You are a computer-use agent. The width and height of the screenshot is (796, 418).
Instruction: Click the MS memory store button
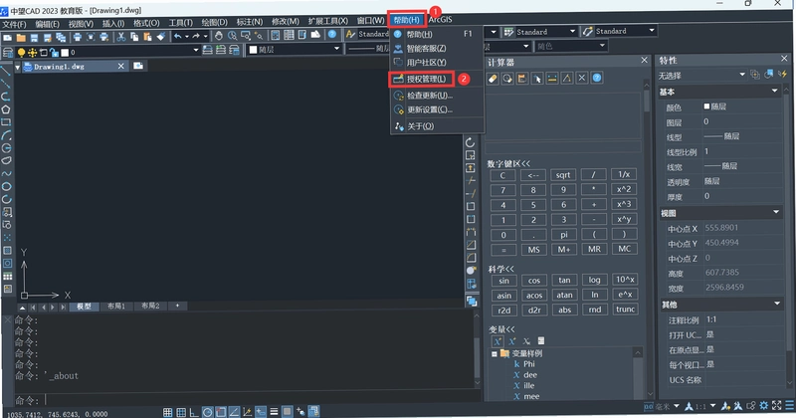tap(533, 250)
